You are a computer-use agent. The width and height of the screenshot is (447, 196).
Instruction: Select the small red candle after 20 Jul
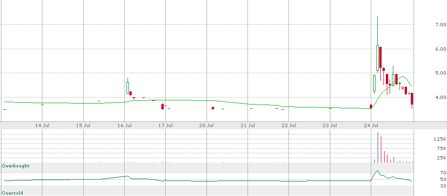(x=213, y=108)
